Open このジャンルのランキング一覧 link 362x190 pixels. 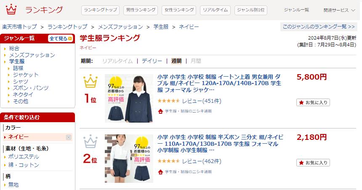point(319,27)
